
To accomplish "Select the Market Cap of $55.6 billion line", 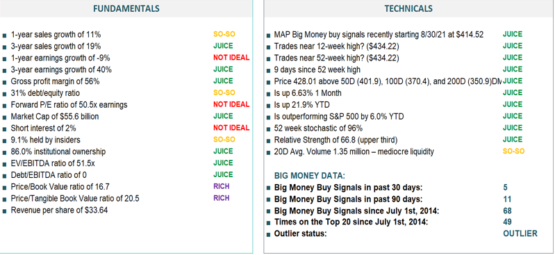I will (55, 117).
